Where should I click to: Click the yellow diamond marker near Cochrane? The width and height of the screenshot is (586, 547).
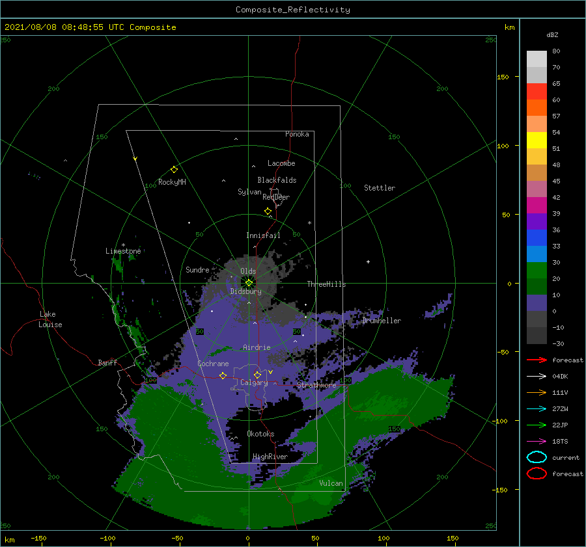[223, 375]
